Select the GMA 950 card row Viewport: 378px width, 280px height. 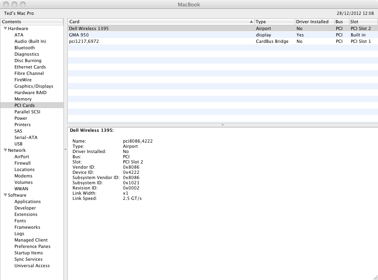click(161, 35)
